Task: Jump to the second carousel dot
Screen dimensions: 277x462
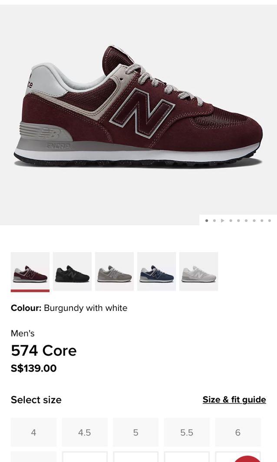Action: pyautogui.click(x=214, y=221)
